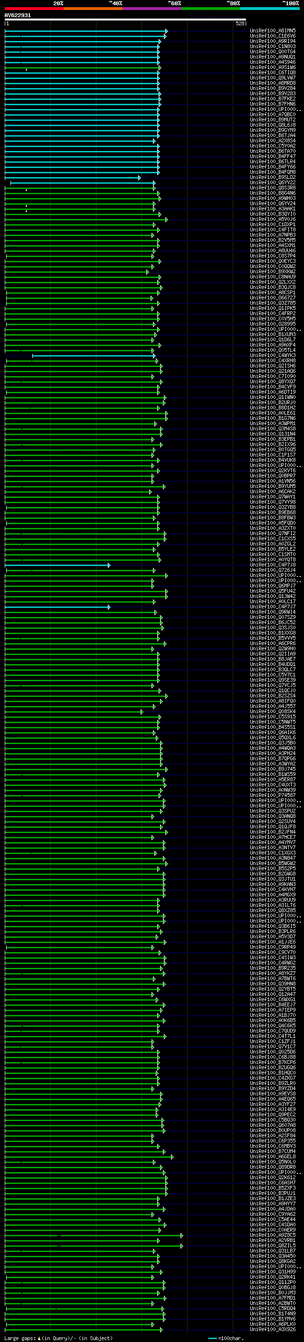Click the UniRef100_Q6AIK6 label

(273, 733)
